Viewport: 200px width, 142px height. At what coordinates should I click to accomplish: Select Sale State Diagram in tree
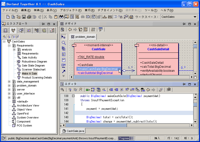[x=33, y=65]
